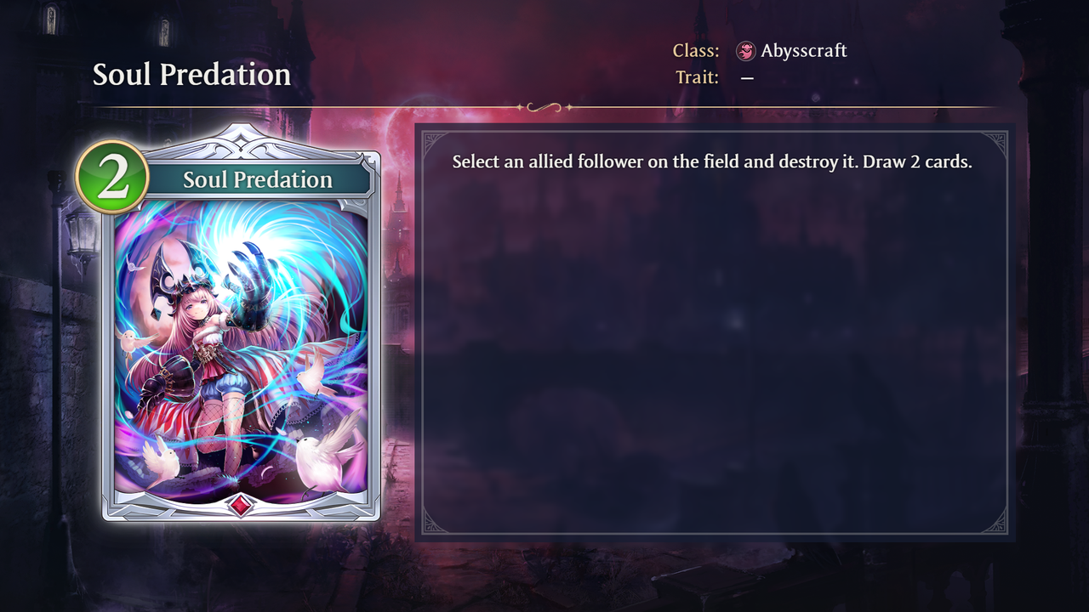Click the Abysscraft class name text

[804, 51]
